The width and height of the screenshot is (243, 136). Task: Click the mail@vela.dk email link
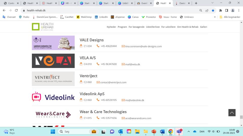click(132, 64)
